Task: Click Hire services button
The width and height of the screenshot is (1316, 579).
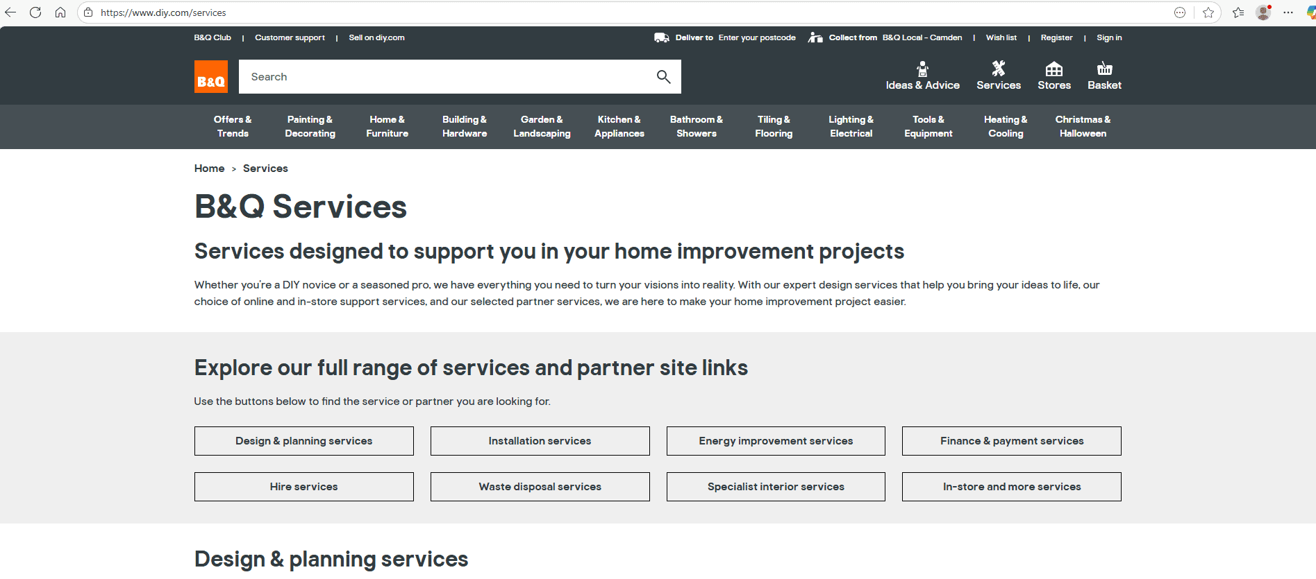Action: click(x=304, y=487)
